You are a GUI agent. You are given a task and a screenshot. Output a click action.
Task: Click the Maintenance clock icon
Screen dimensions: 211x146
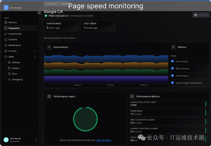6,45
